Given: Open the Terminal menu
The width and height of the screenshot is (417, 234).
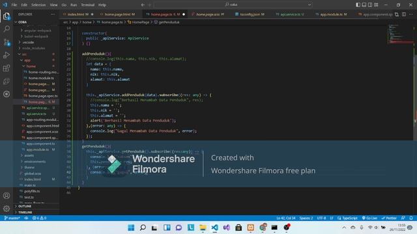Looking at the screenshot, I should (x=88, y=5).
